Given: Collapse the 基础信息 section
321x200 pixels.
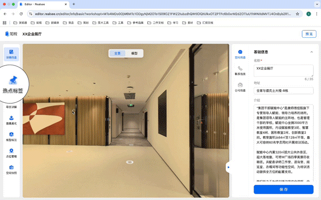Looking at the screenshot, I should click(x=312, y=52).
